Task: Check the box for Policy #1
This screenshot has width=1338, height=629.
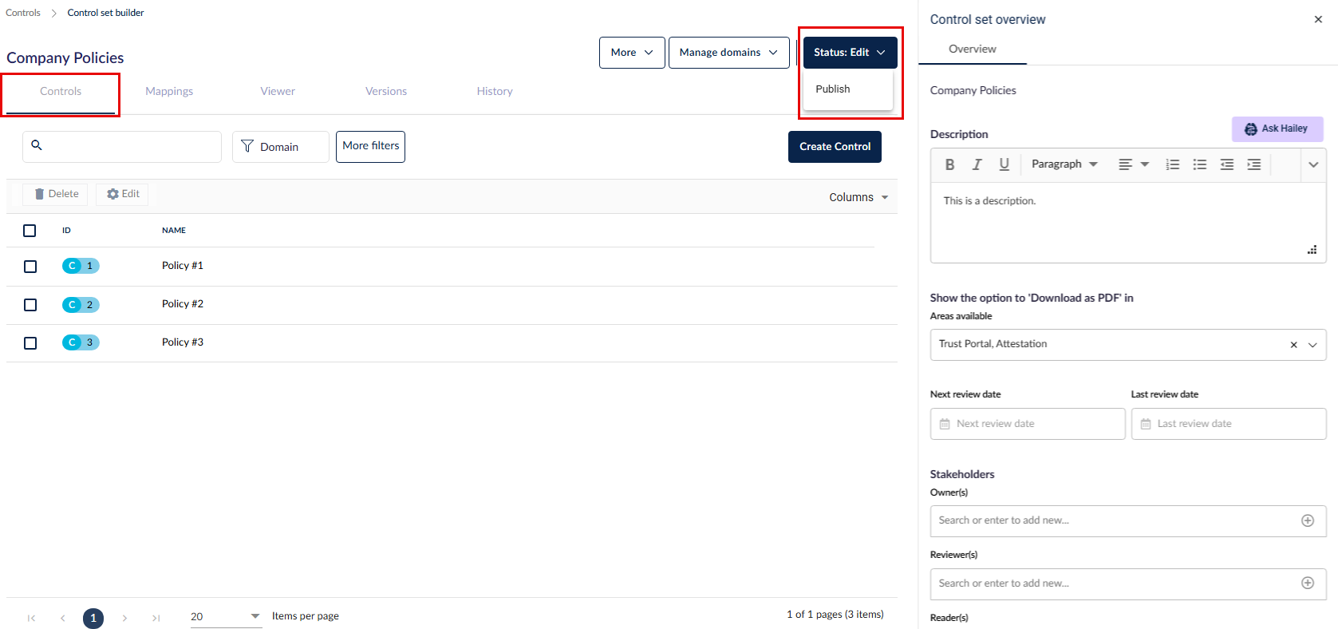Action: tap(30, 267)
